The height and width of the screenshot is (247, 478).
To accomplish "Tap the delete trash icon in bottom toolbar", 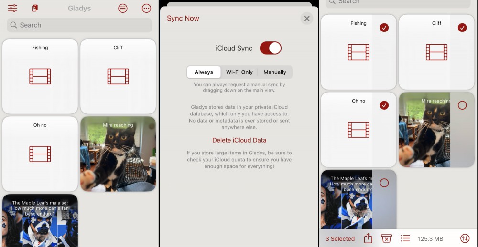I will point(386,238).
